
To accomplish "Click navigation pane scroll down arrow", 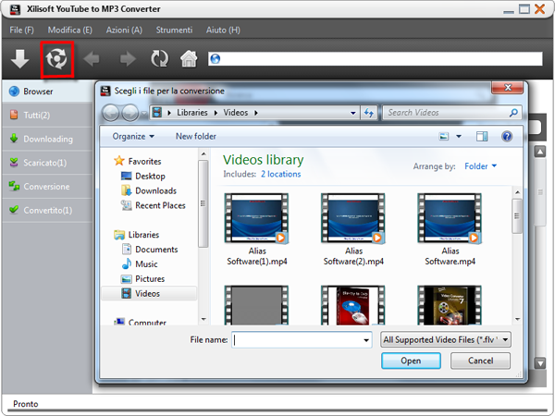I will click(x=203, y=319).
